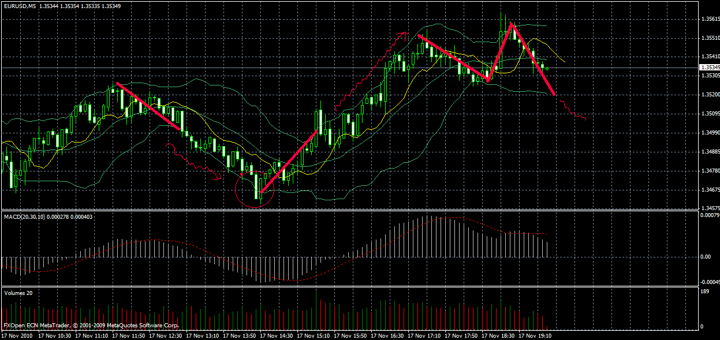This screenshot has width=720, height=340.
Task: Click the 17 Nov 2010 date label
Action: click(x=16, y=335)
